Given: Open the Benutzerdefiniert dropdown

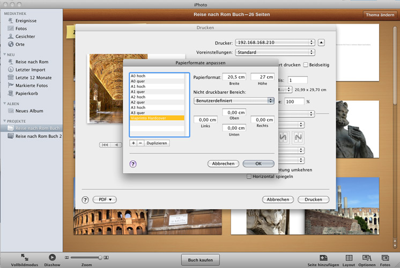Looking at the screenshot, I should [234, 100].
